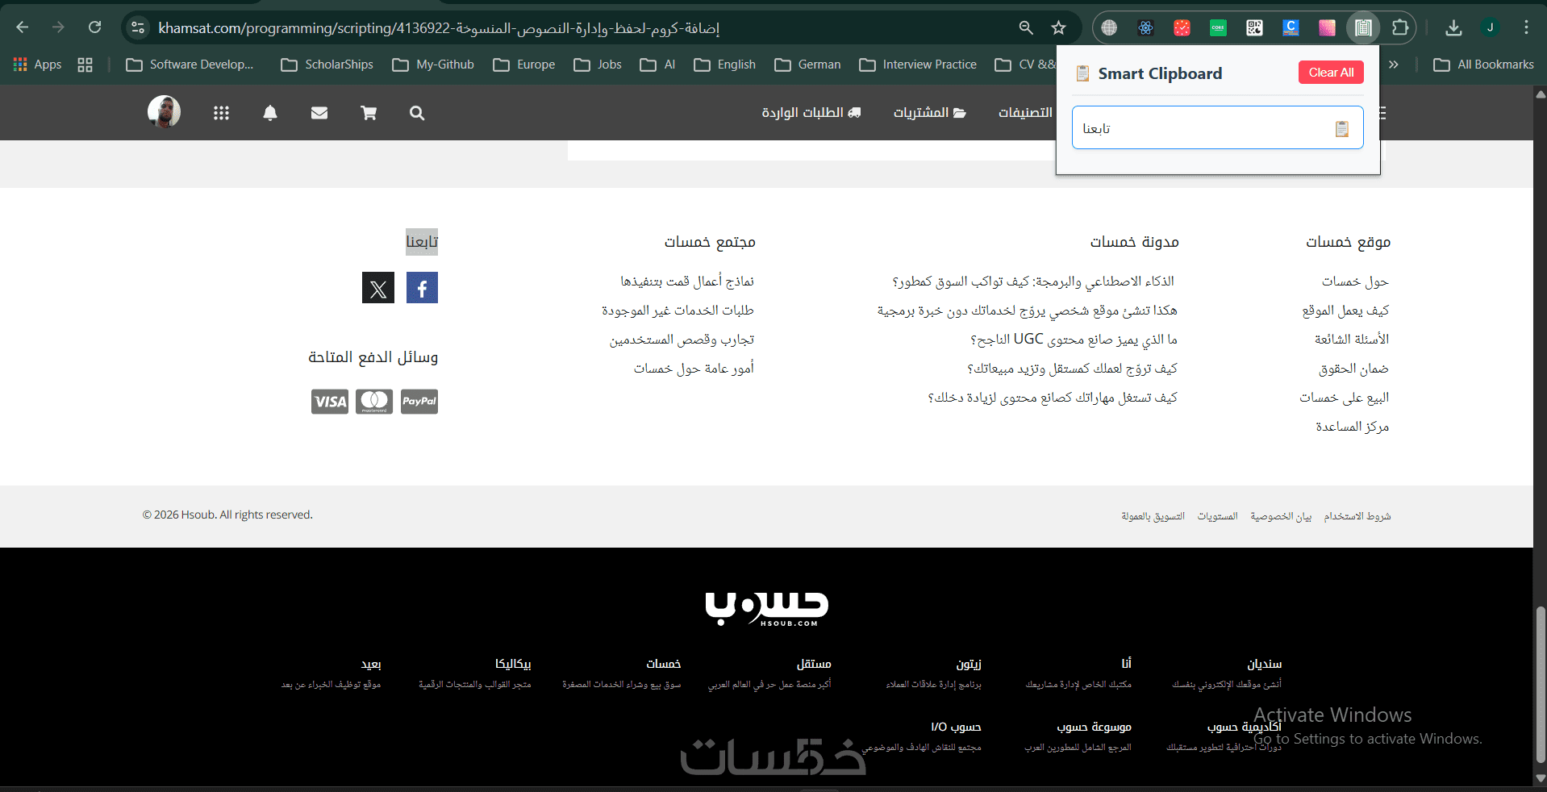This screenshot has width=1547, height=792.
Task: Open the مستقل footer link
Action: click(814, 664)
